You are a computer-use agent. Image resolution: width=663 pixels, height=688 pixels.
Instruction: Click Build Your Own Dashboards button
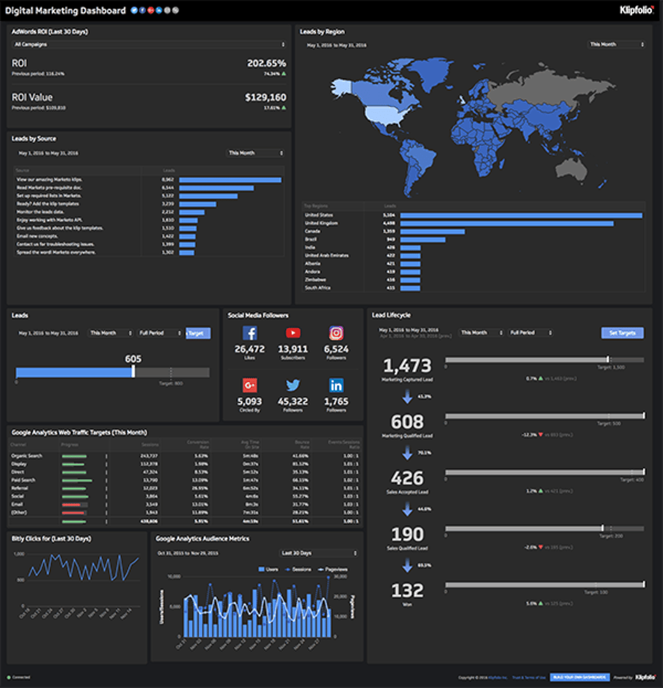(579, 677)
